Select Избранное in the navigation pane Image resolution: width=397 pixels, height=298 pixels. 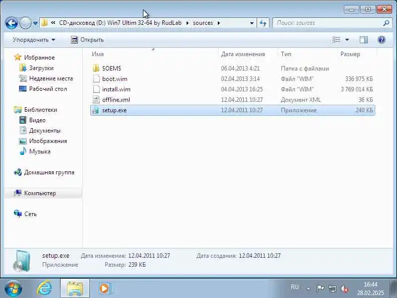[x=39, y=58]
